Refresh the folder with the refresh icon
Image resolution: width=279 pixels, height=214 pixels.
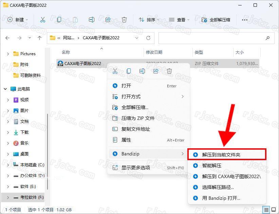pos(149,38)
